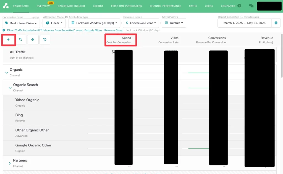Open the COHORT tab
Screen dimensions: 283x174
tap(98, 6)
